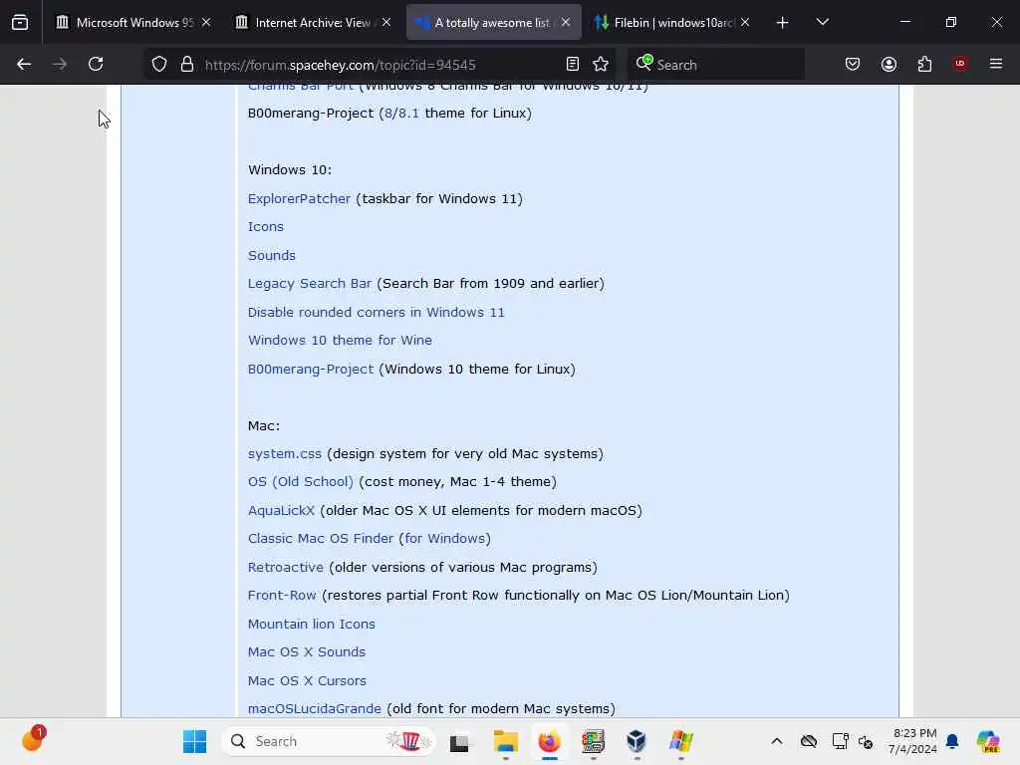Select Firefox icon in the taskbar
This screenshot has width=1020, height=765.
click(x=549, y=741)
